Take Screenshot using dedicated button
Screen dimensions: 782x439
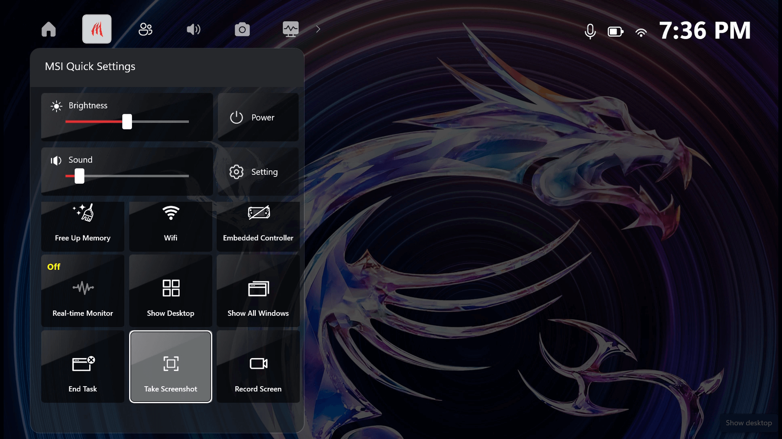[x=170, y=367]
